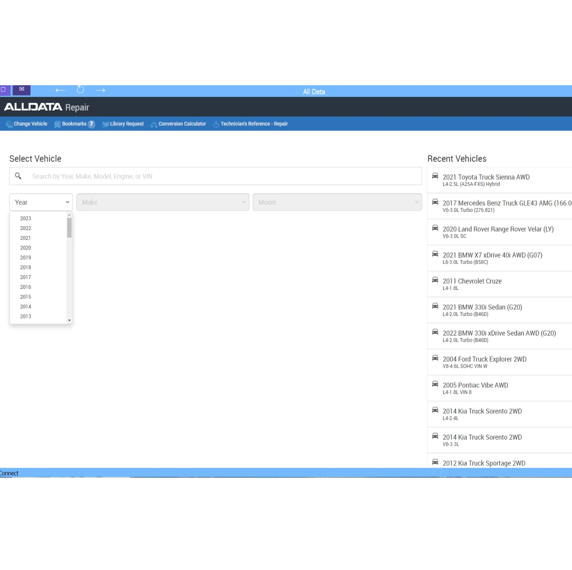Click the car icon beside 2005 Pontiac Vibe AWD
Viewport: 572px width, 570px height.
(x=435, y=384)
